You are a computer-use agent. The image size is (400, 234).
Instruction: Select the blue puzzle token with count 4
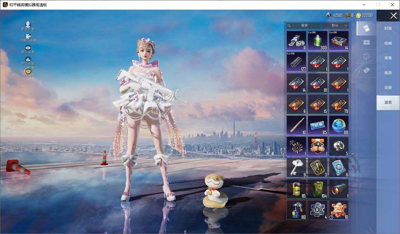coord(318,210)
